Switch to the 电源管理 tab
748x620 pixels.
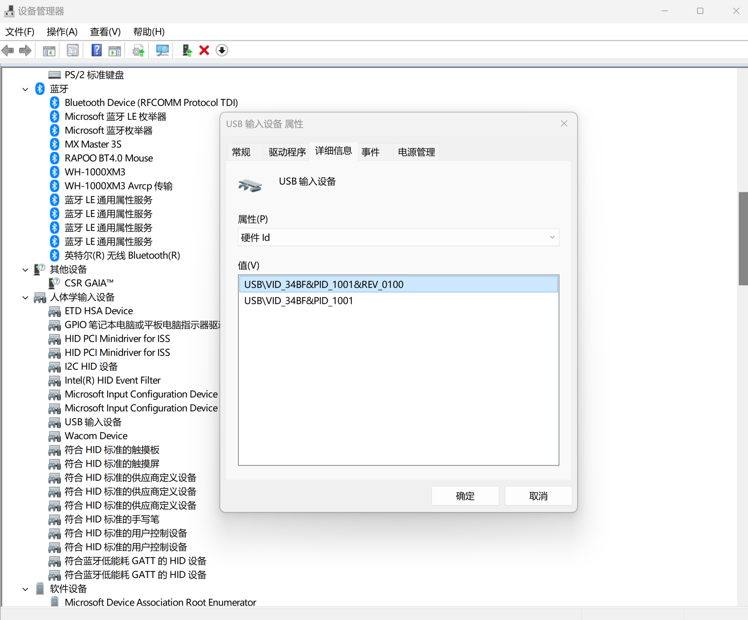tap(416, 152)
